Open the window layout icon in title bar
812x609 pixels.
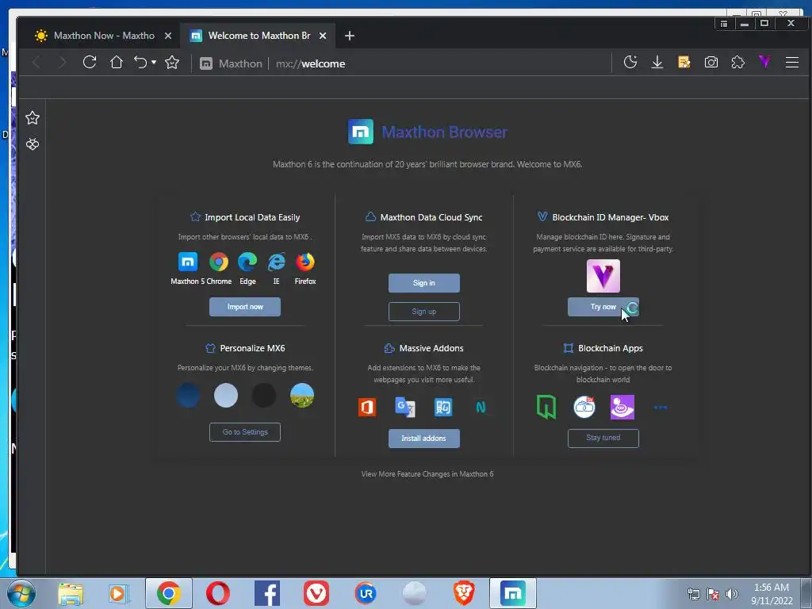724,24
